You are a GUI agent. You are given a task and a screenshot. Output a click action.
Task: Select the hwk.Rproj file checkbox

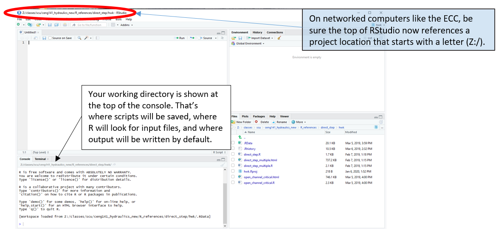coord(233,171)
